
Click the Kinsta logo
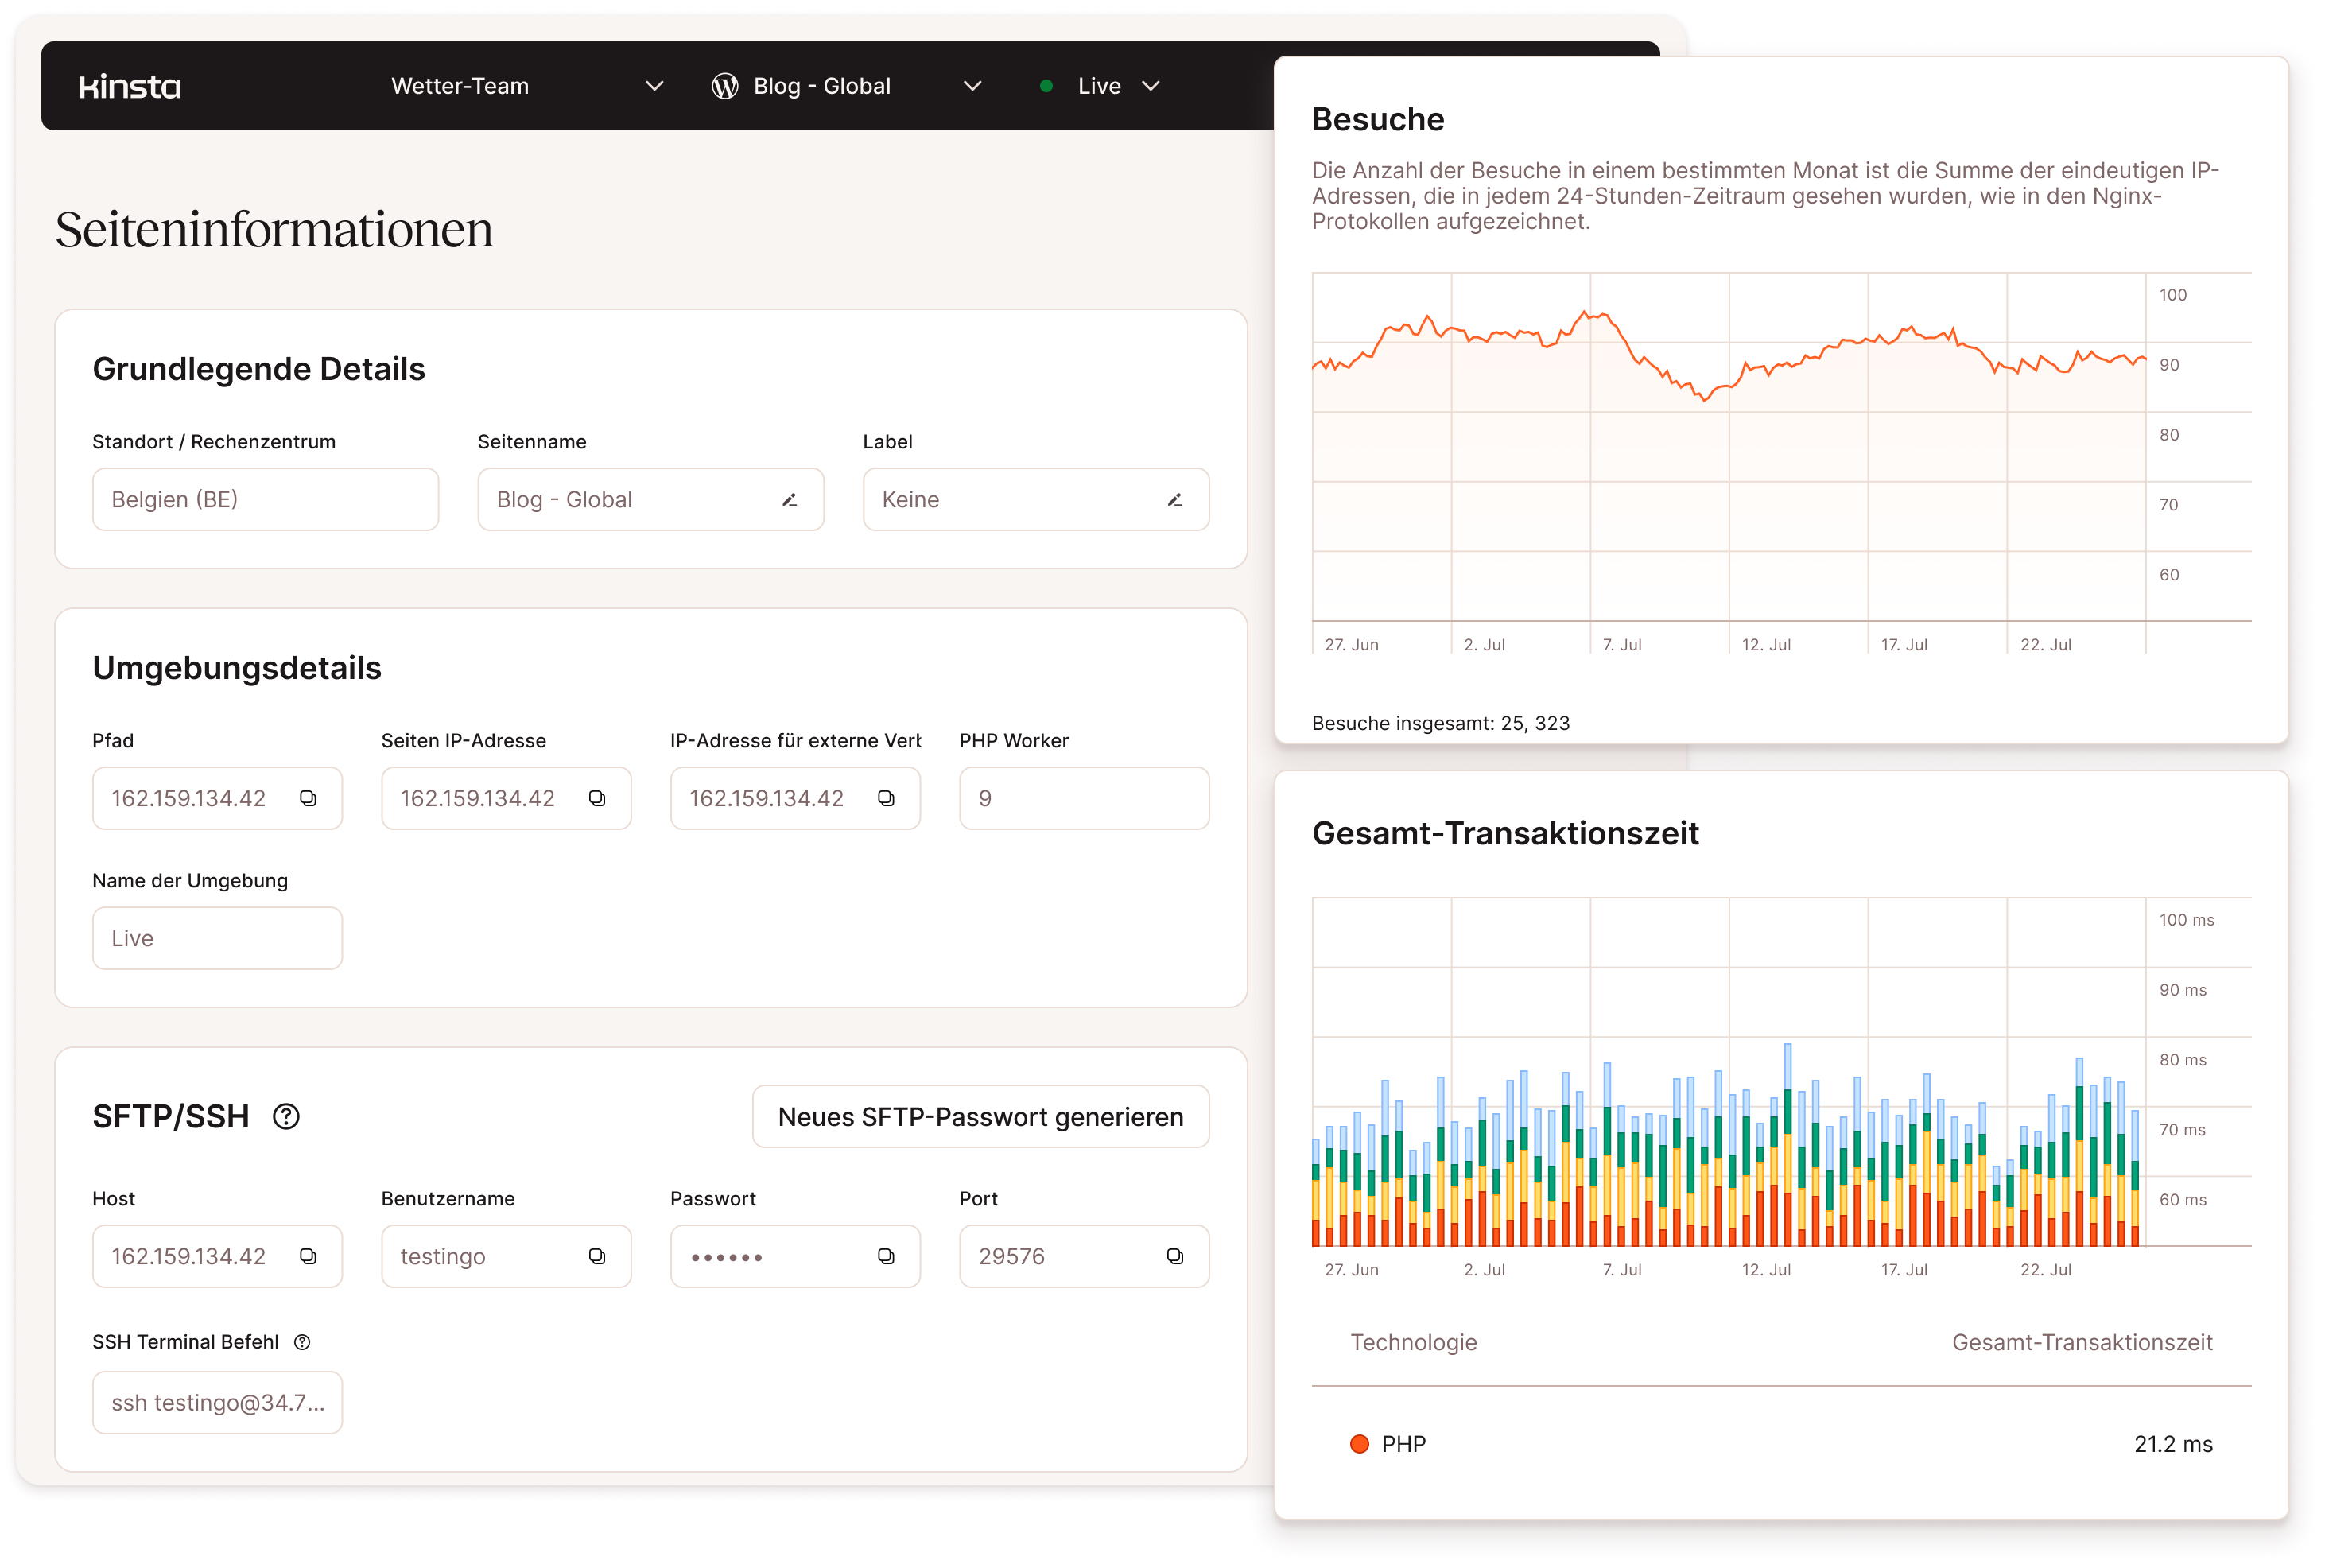[x=130, y=86]
